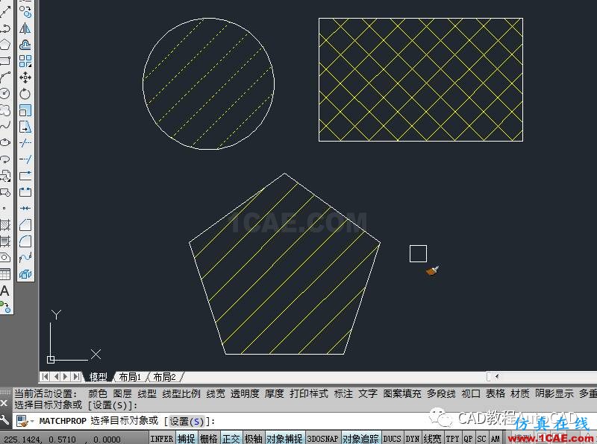Select the Move tool
597x444 pixels.
[x=25, y=77]
